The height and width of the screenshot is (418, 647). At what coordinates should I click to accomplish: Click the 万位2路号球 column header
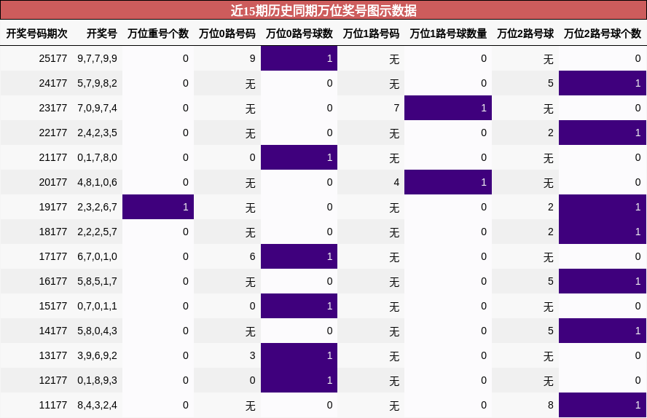tap(525, 33)
